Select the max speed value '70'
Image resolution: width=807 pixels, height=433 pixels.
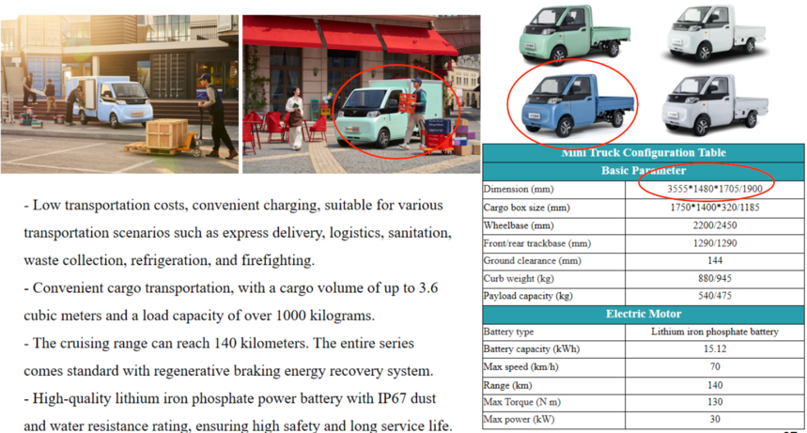[715, 366]
